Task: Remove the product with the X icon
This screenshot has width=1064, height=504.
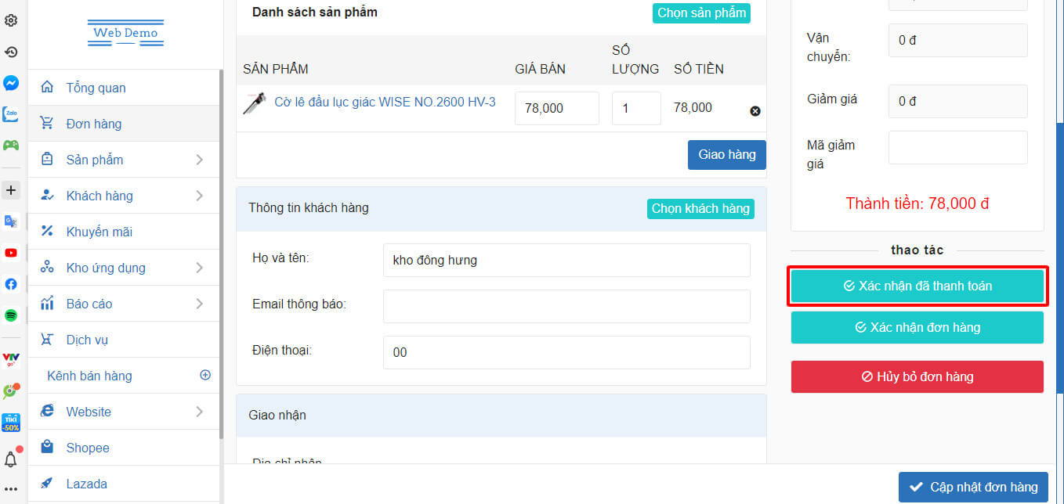Action: point(755,111)
